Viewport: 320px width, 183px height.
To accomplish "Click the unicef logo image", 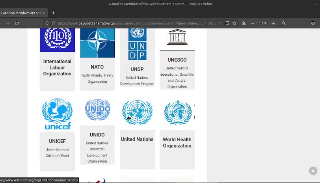I will coord(58,114).
